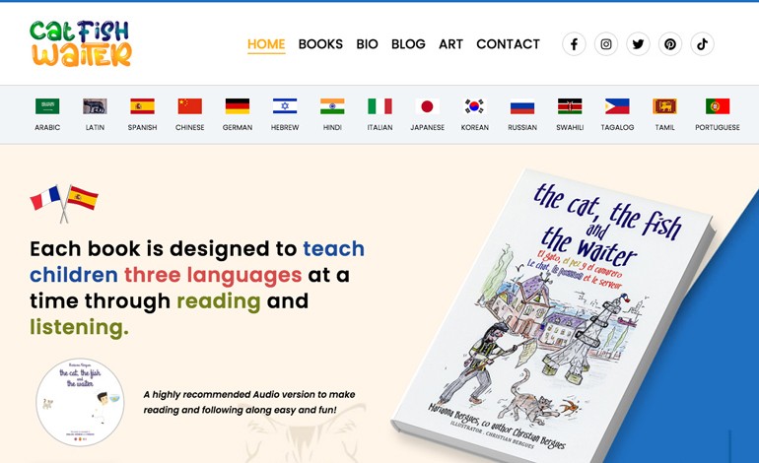759x463 pixels.
Task: Open the BOOKS menu item
Action: (320, 44)
